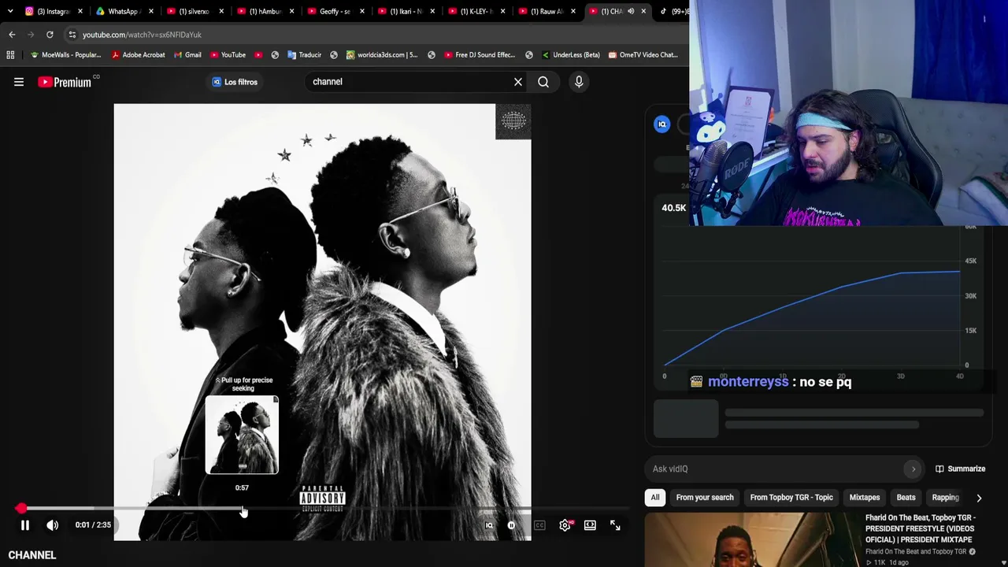This screenshot has width=1008, height=567.
Task: Toggle the player's autoplay switch
Action: pos(511,525)
